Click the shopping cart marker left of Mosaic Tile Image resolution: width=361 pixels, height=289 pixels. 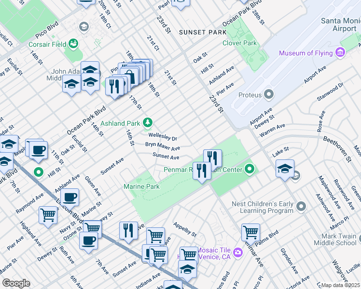point(189,254)
